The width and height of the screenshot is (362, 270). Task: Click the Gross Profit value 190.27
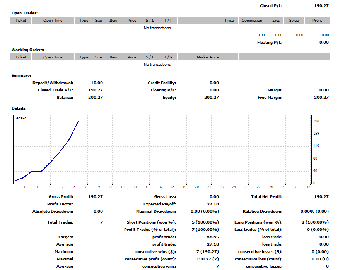[96, 197]
